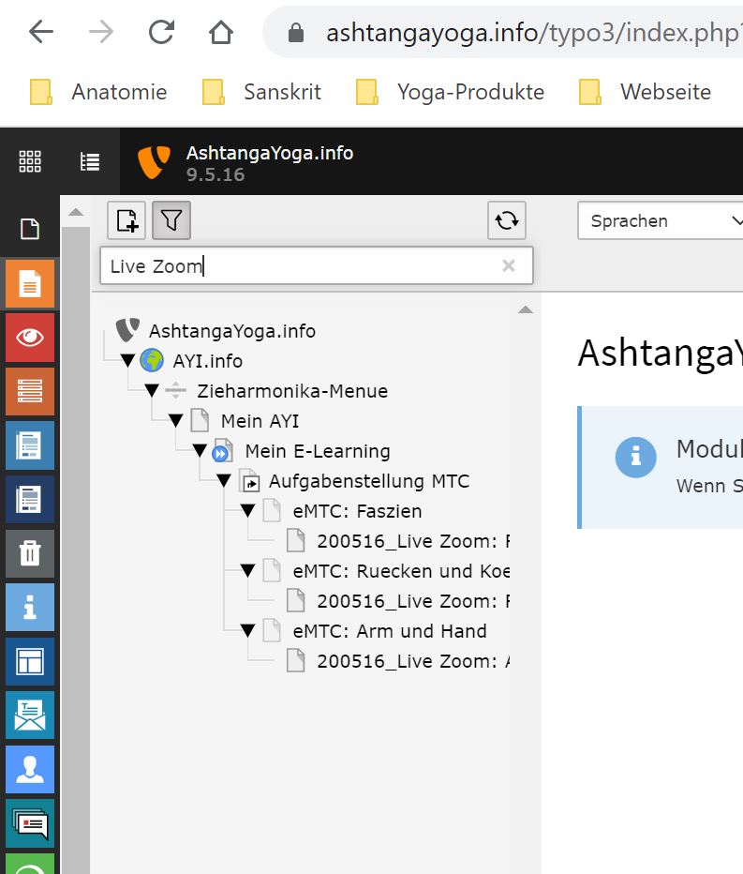The width and height of the screenshot is (743, 874).
Task: Click the lock icon in address bar
Action: click(296, 33)
